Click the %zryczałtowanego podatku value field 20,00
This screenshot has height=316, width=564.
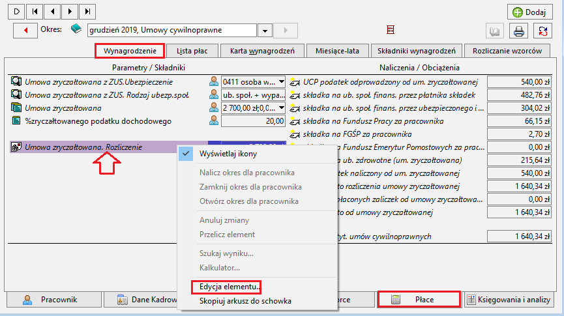point(253,121)
